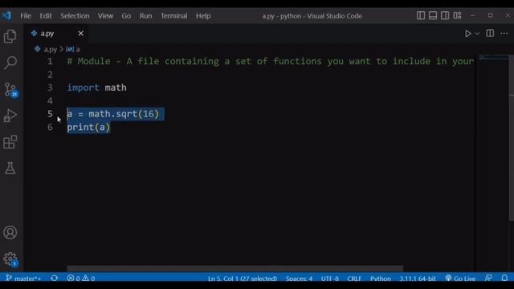514x289 pixels.
Task: Open the Go menu
Action: click(126, 16)
